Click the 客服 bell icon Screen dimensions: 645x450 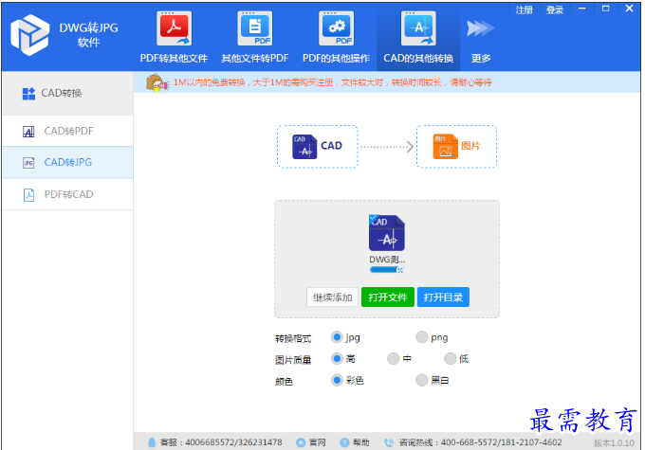[x=152, y=442]
